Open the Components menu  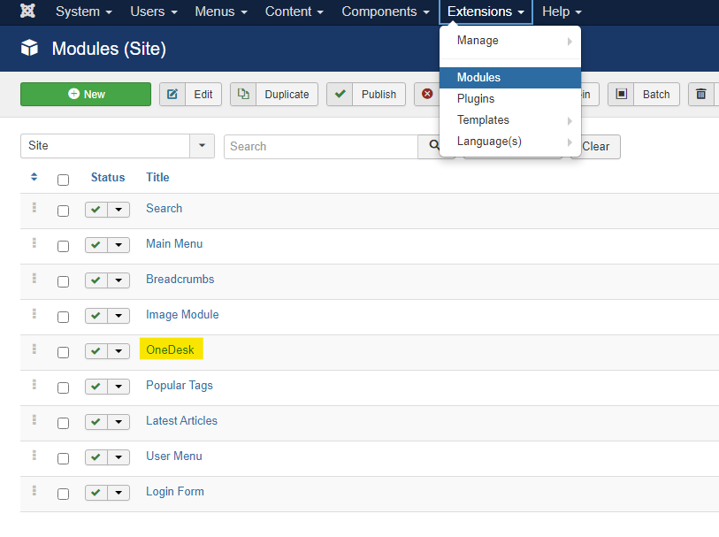click(x=386, y=12)
